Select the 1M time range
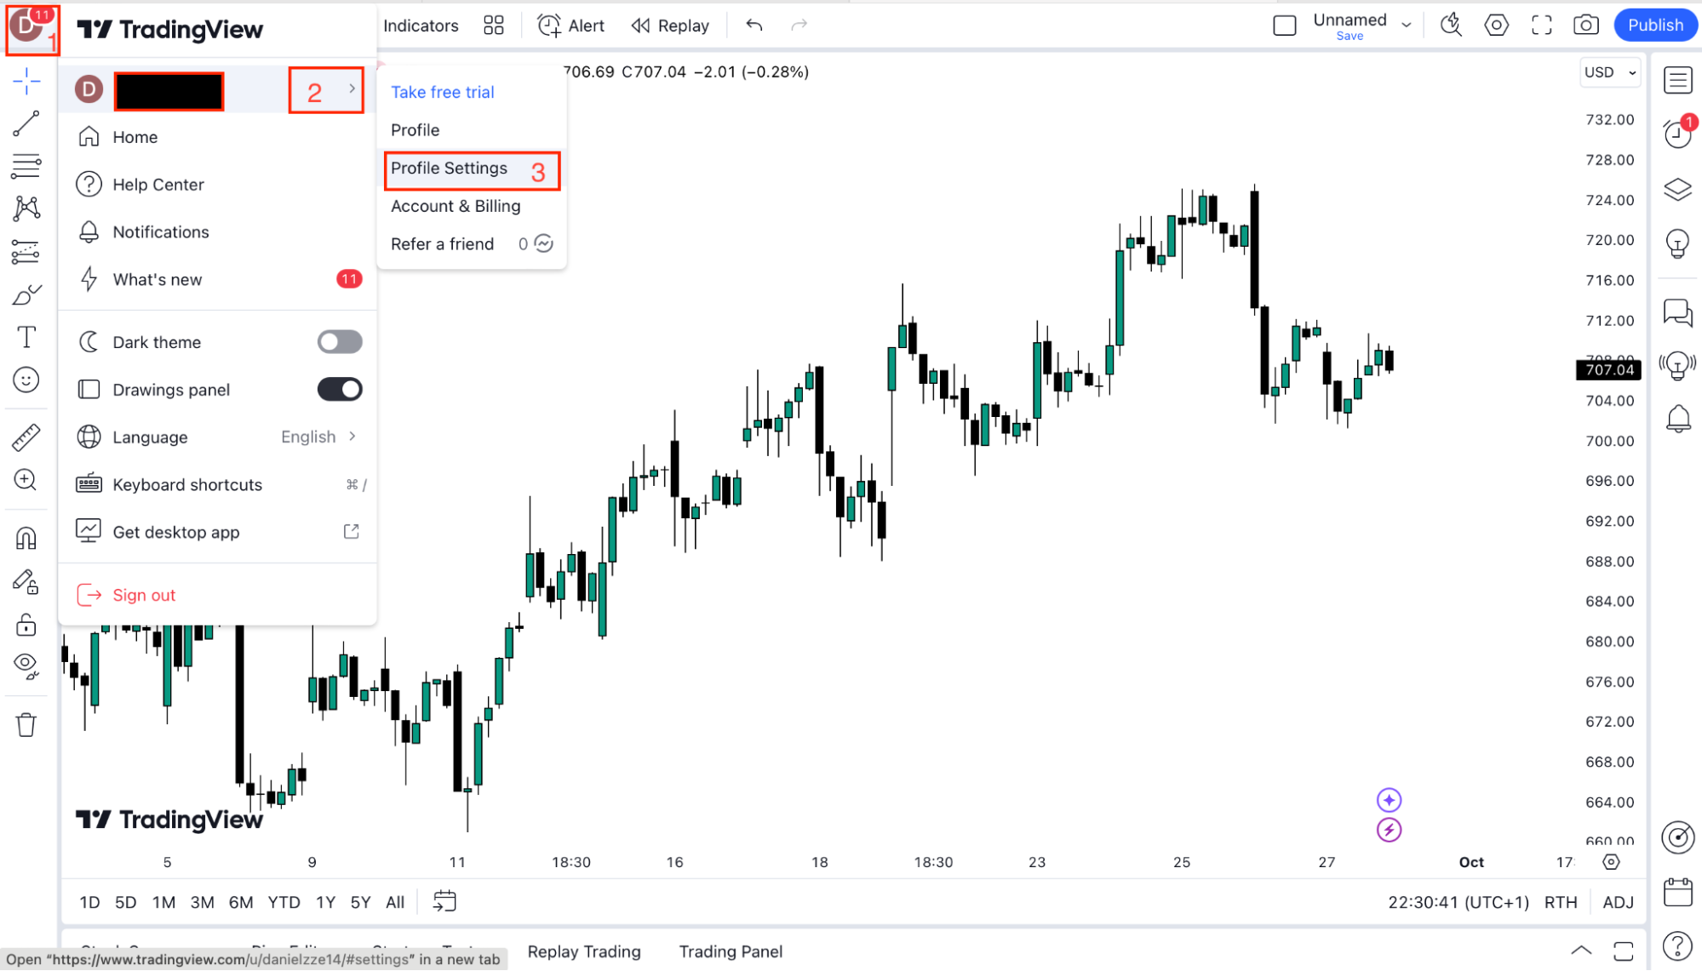 tap(163, 902)
